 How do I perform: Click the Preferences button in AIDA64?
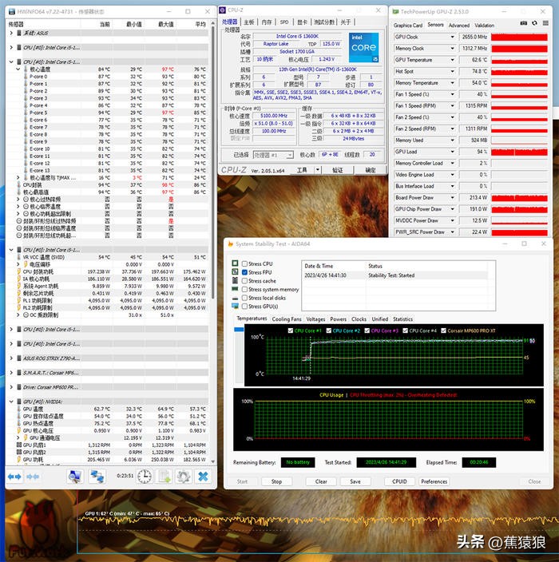(434, 481)
